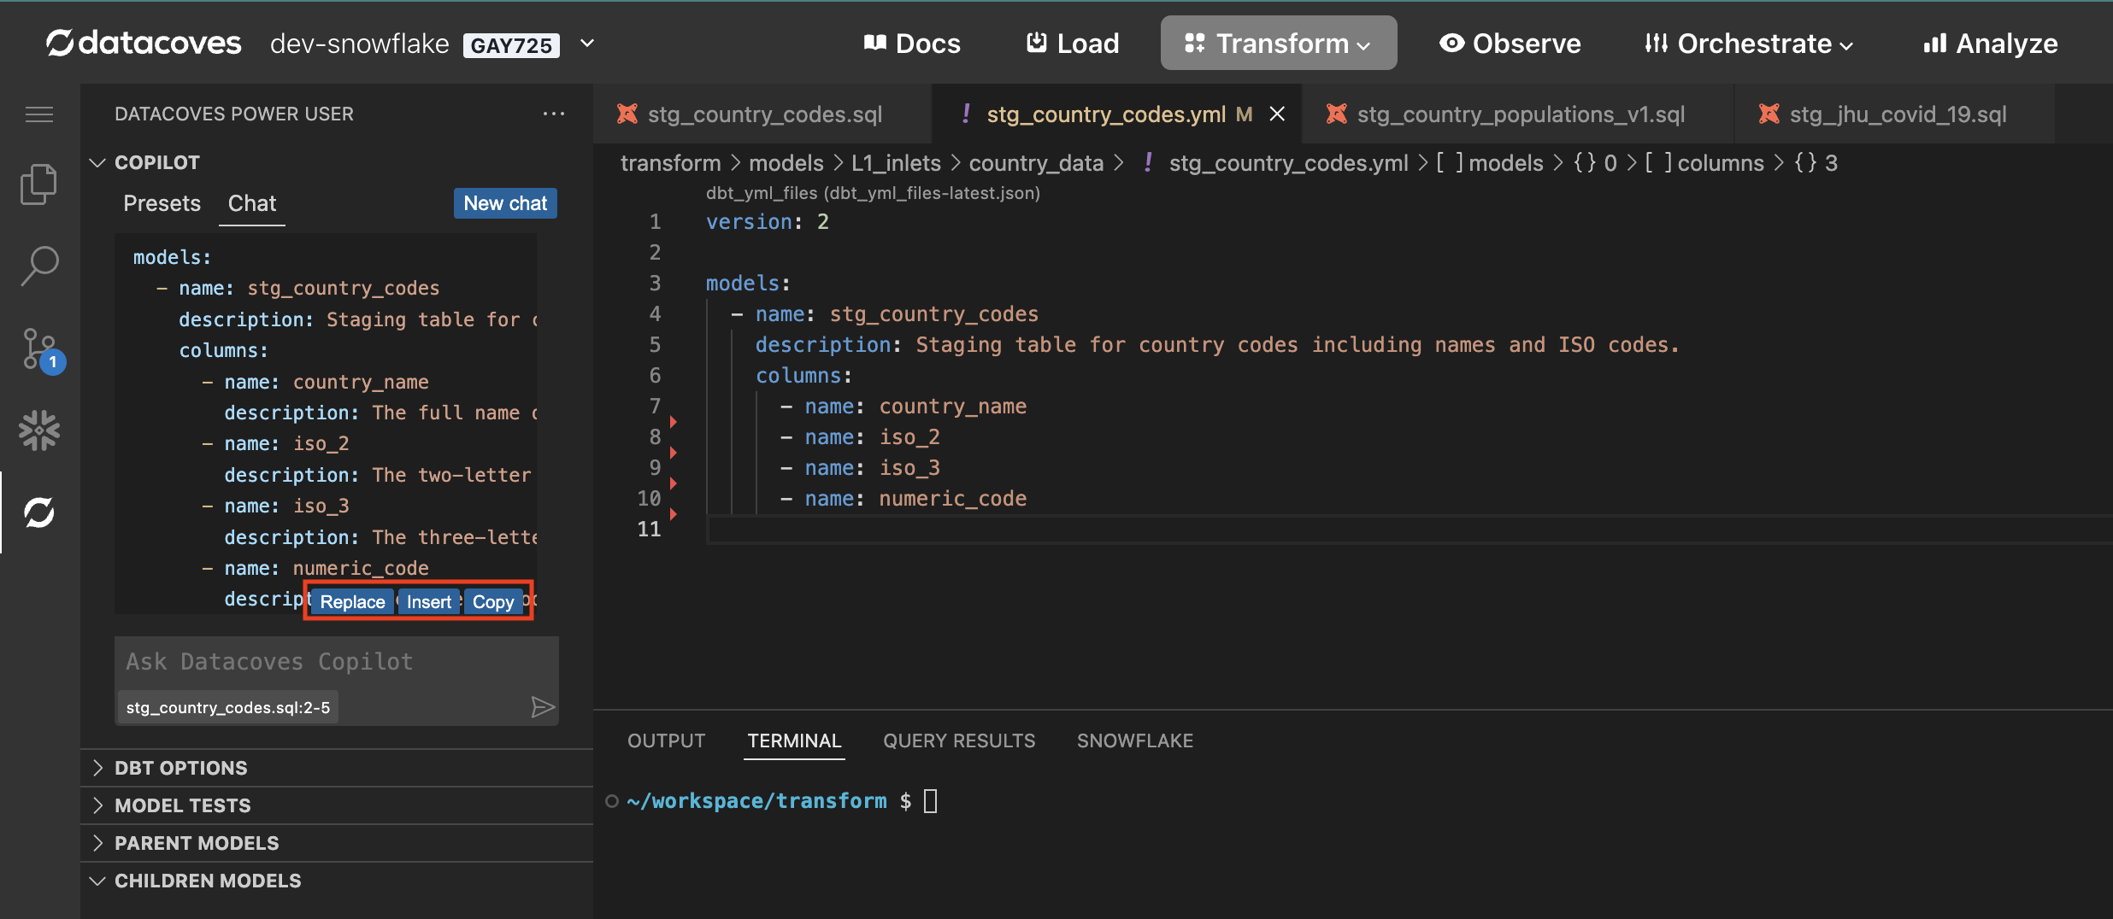Click Copy in the Copilot code block
Screen dimensions: 2113x919
tap(493, 601)
